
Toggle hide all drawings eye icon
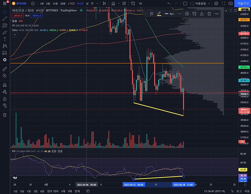pyautogui.click(x=5, y=106)
